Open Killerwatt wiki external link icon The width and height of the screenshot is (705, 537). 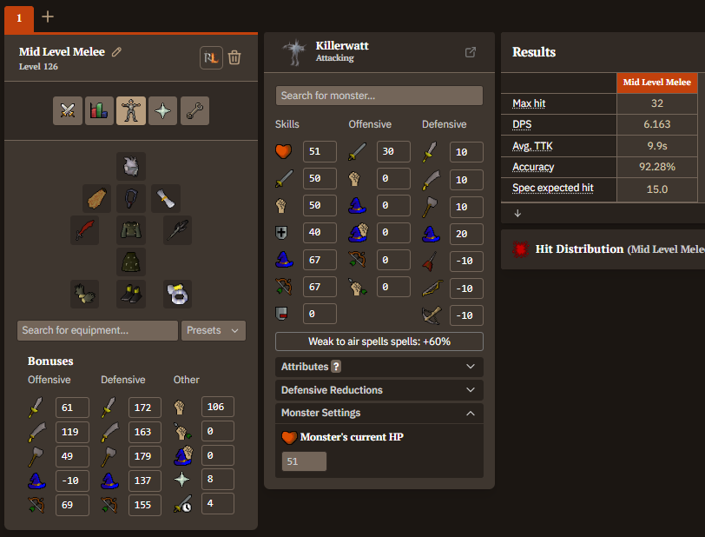471,52
